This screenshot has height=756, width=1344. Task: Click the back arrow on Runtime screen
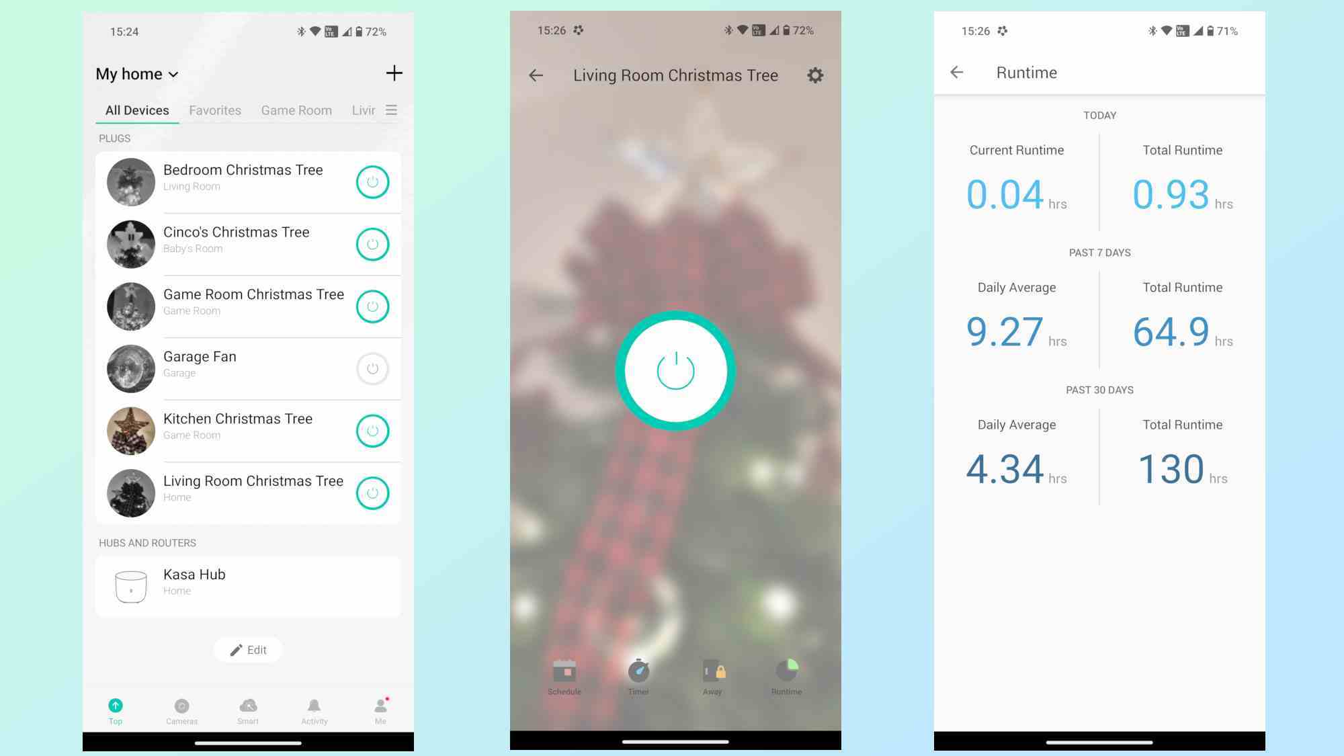[957, 72]
